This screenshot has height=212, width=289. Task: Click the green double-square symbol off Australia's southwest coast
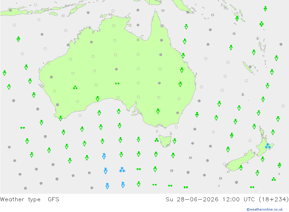coord(23,128)
